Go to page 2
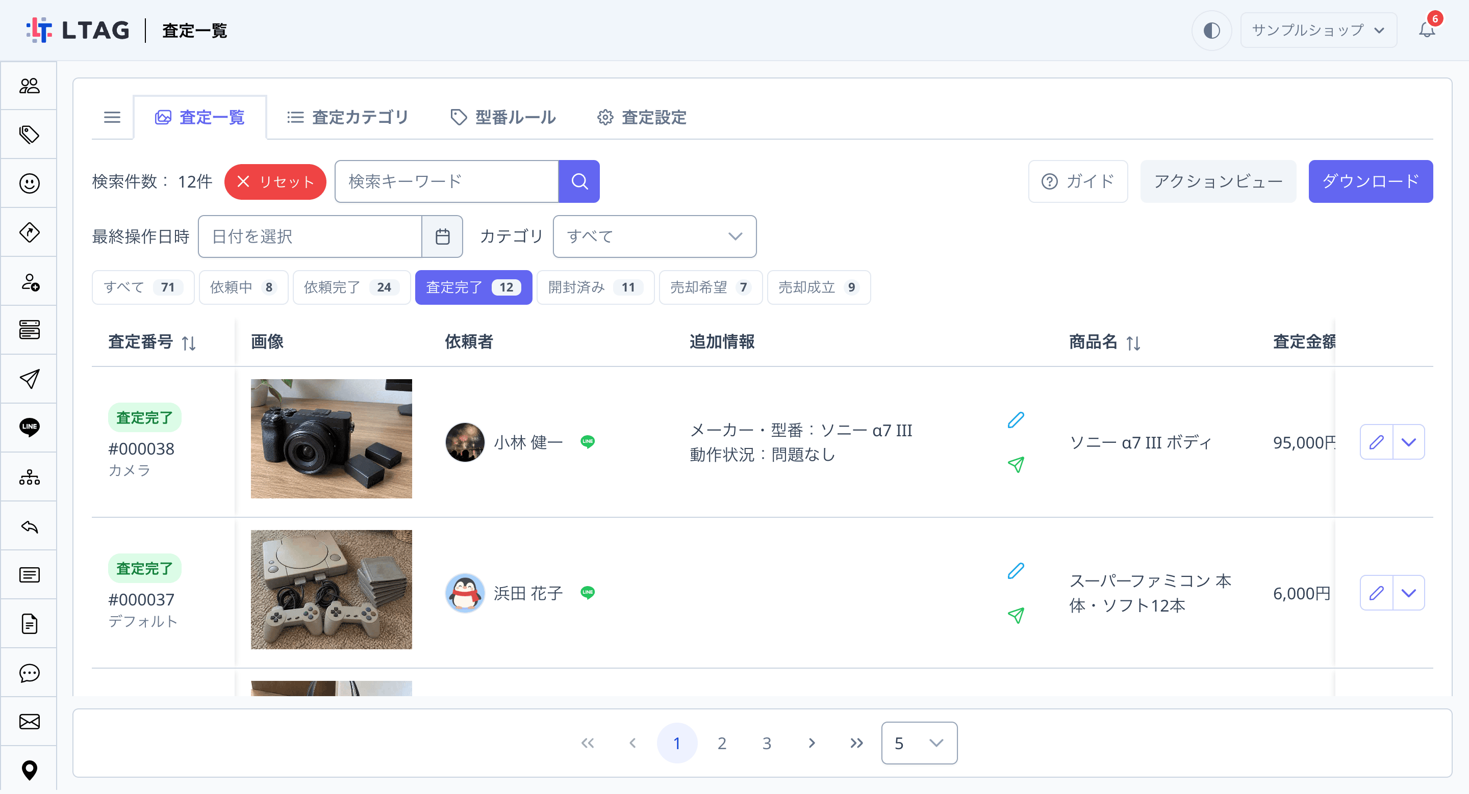This screenshot has height=794, width=1469. point(721,743)
